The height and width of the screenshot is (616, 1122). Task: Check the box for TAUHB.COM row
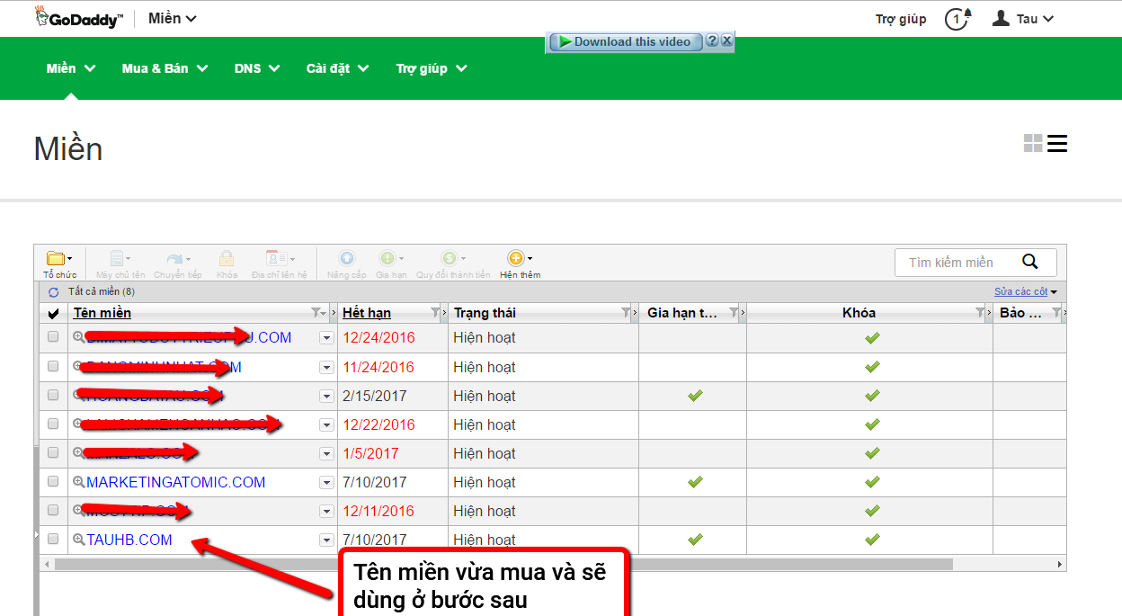pos(53,539)
